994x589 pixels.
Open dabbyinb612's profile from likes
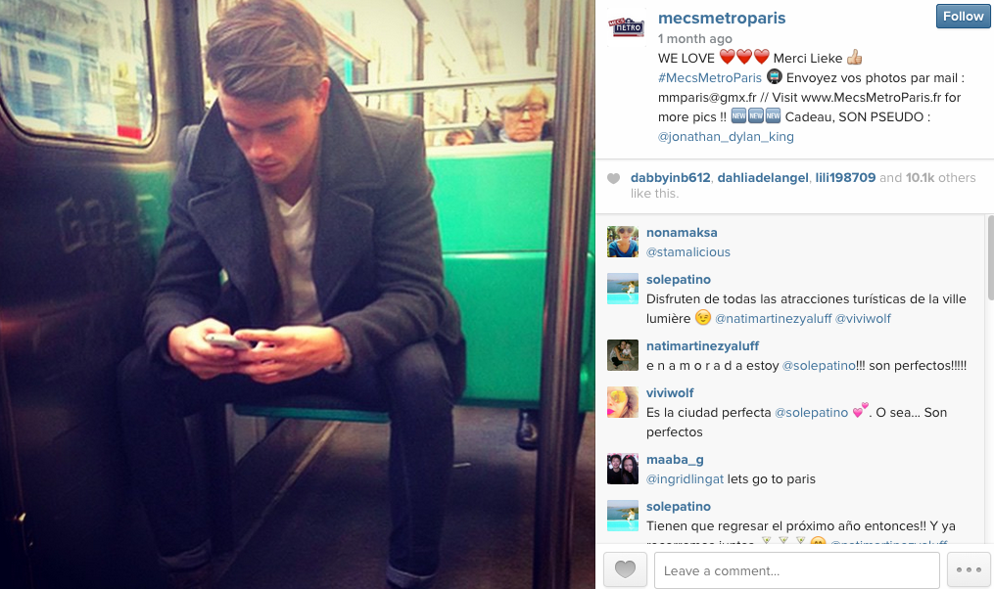(x=670, y=178)
